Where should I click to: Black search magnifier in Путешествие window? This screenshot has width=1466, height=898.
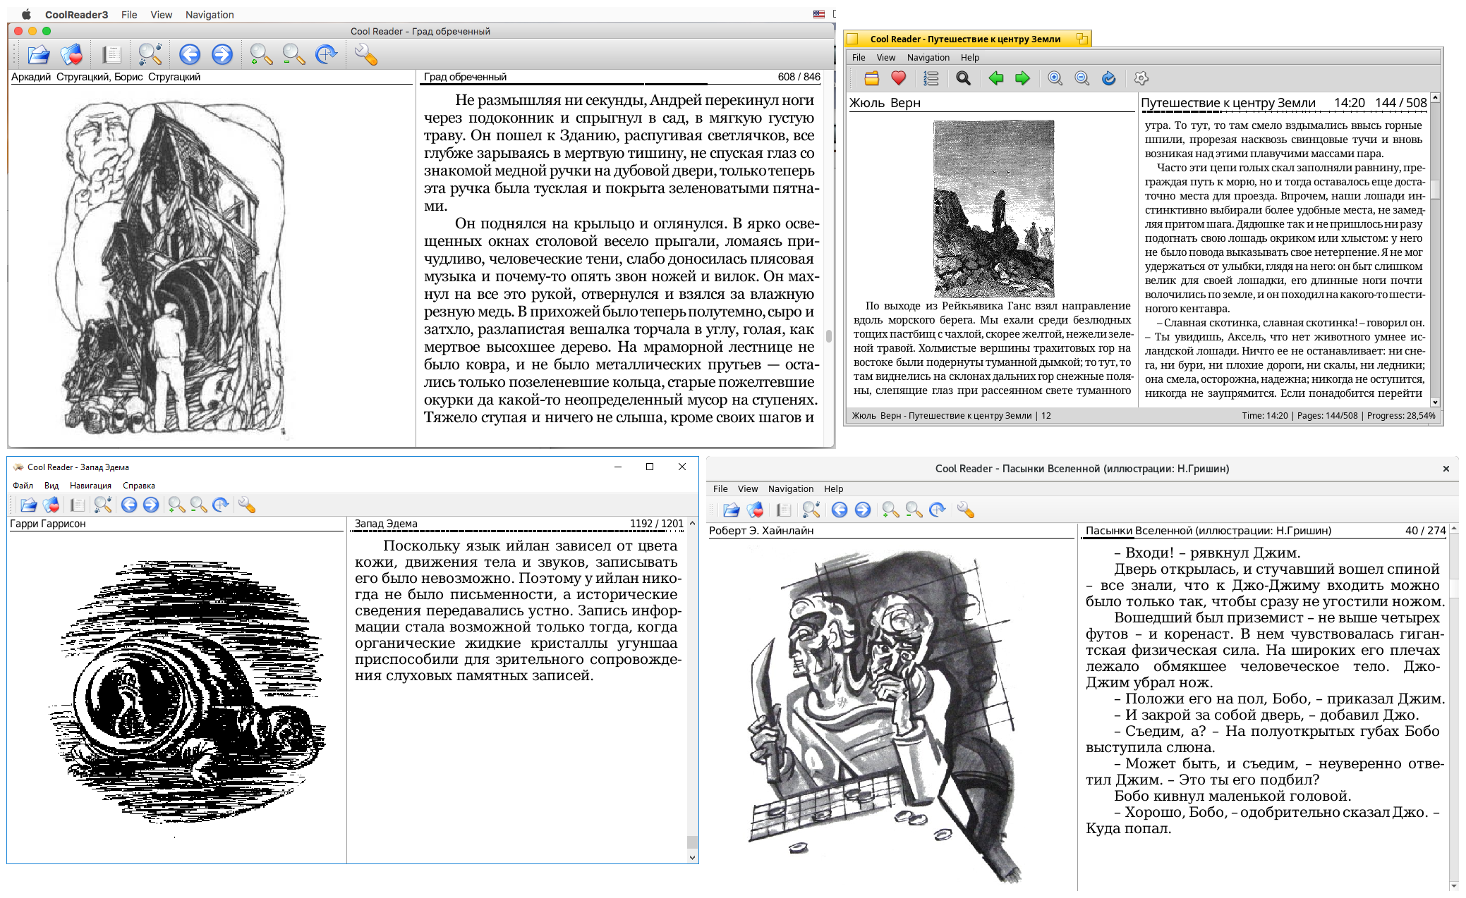point(963,78)
